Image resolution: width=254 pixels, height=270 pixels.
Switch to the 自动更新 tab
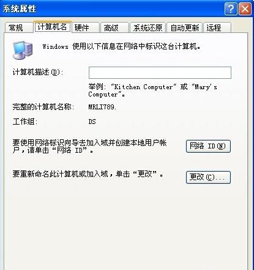pos(185,27)
